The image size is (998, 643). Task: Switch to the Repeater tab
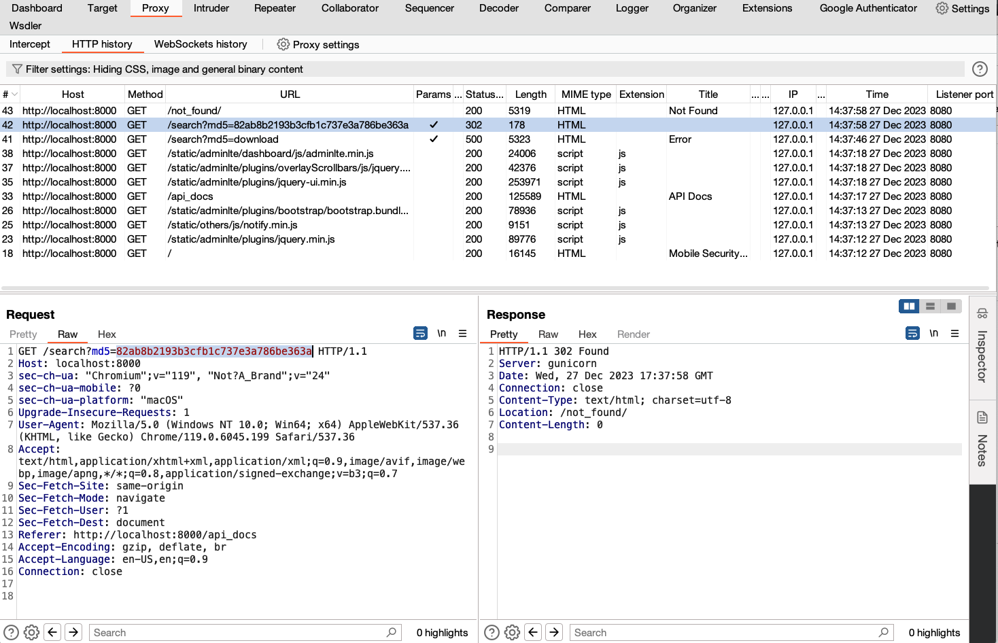pos(275,8)
